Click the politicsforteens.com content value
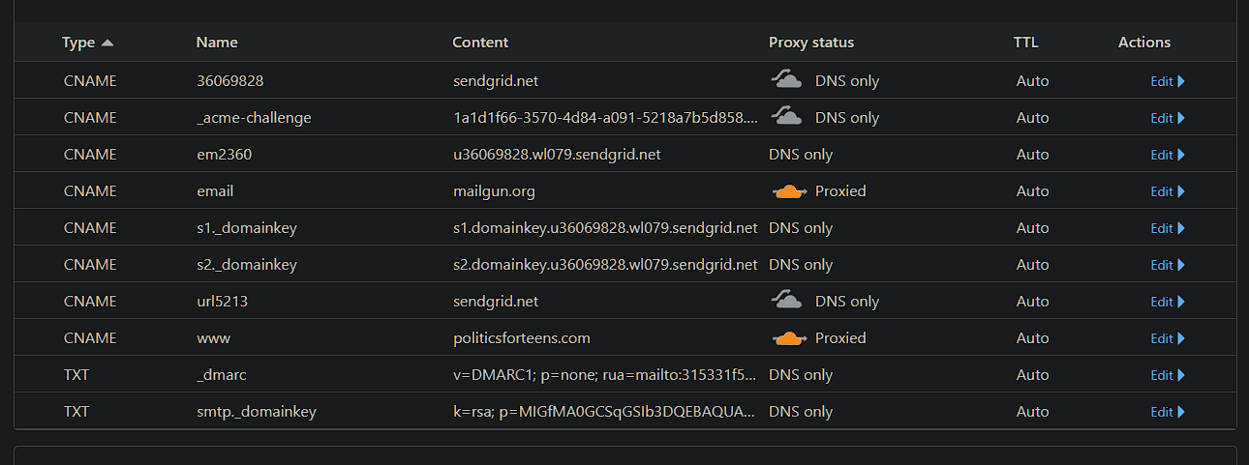1249x465 pixels. [522, 338]
